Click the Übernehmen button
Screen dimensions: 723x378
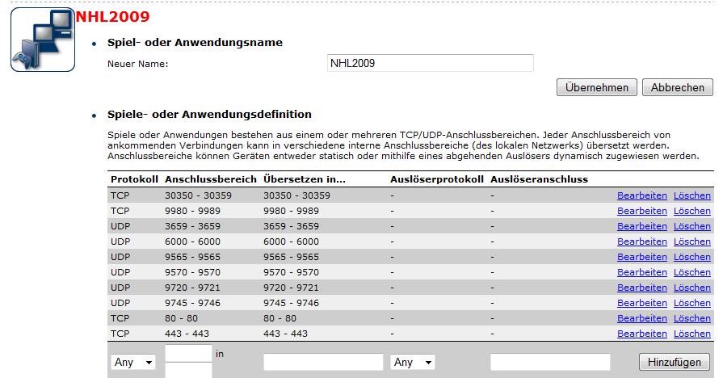(597, 87)
